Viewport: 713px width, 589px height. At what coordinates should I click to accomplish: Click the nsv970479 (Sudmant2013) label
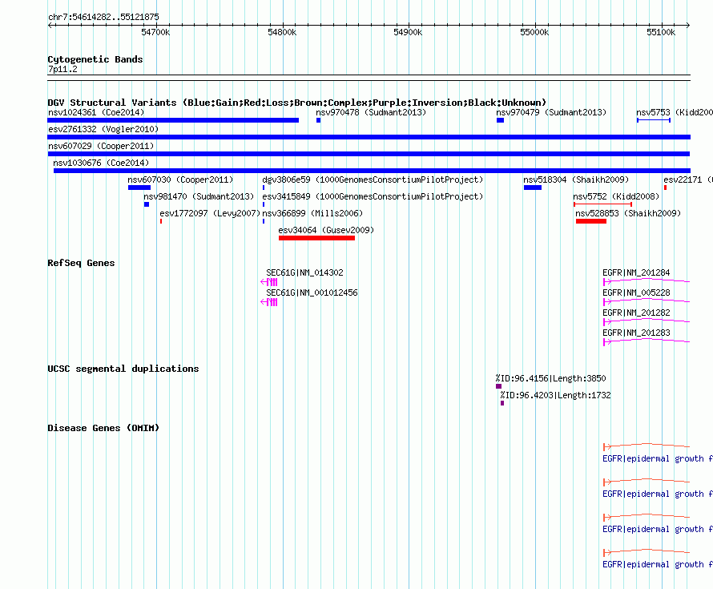point(551,112)
